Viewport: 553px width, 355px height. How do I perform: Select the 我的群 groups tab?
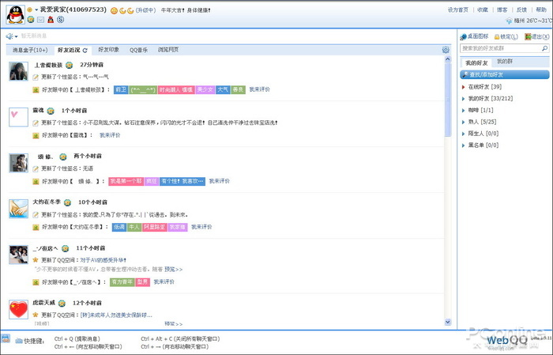tap(505, 62)
